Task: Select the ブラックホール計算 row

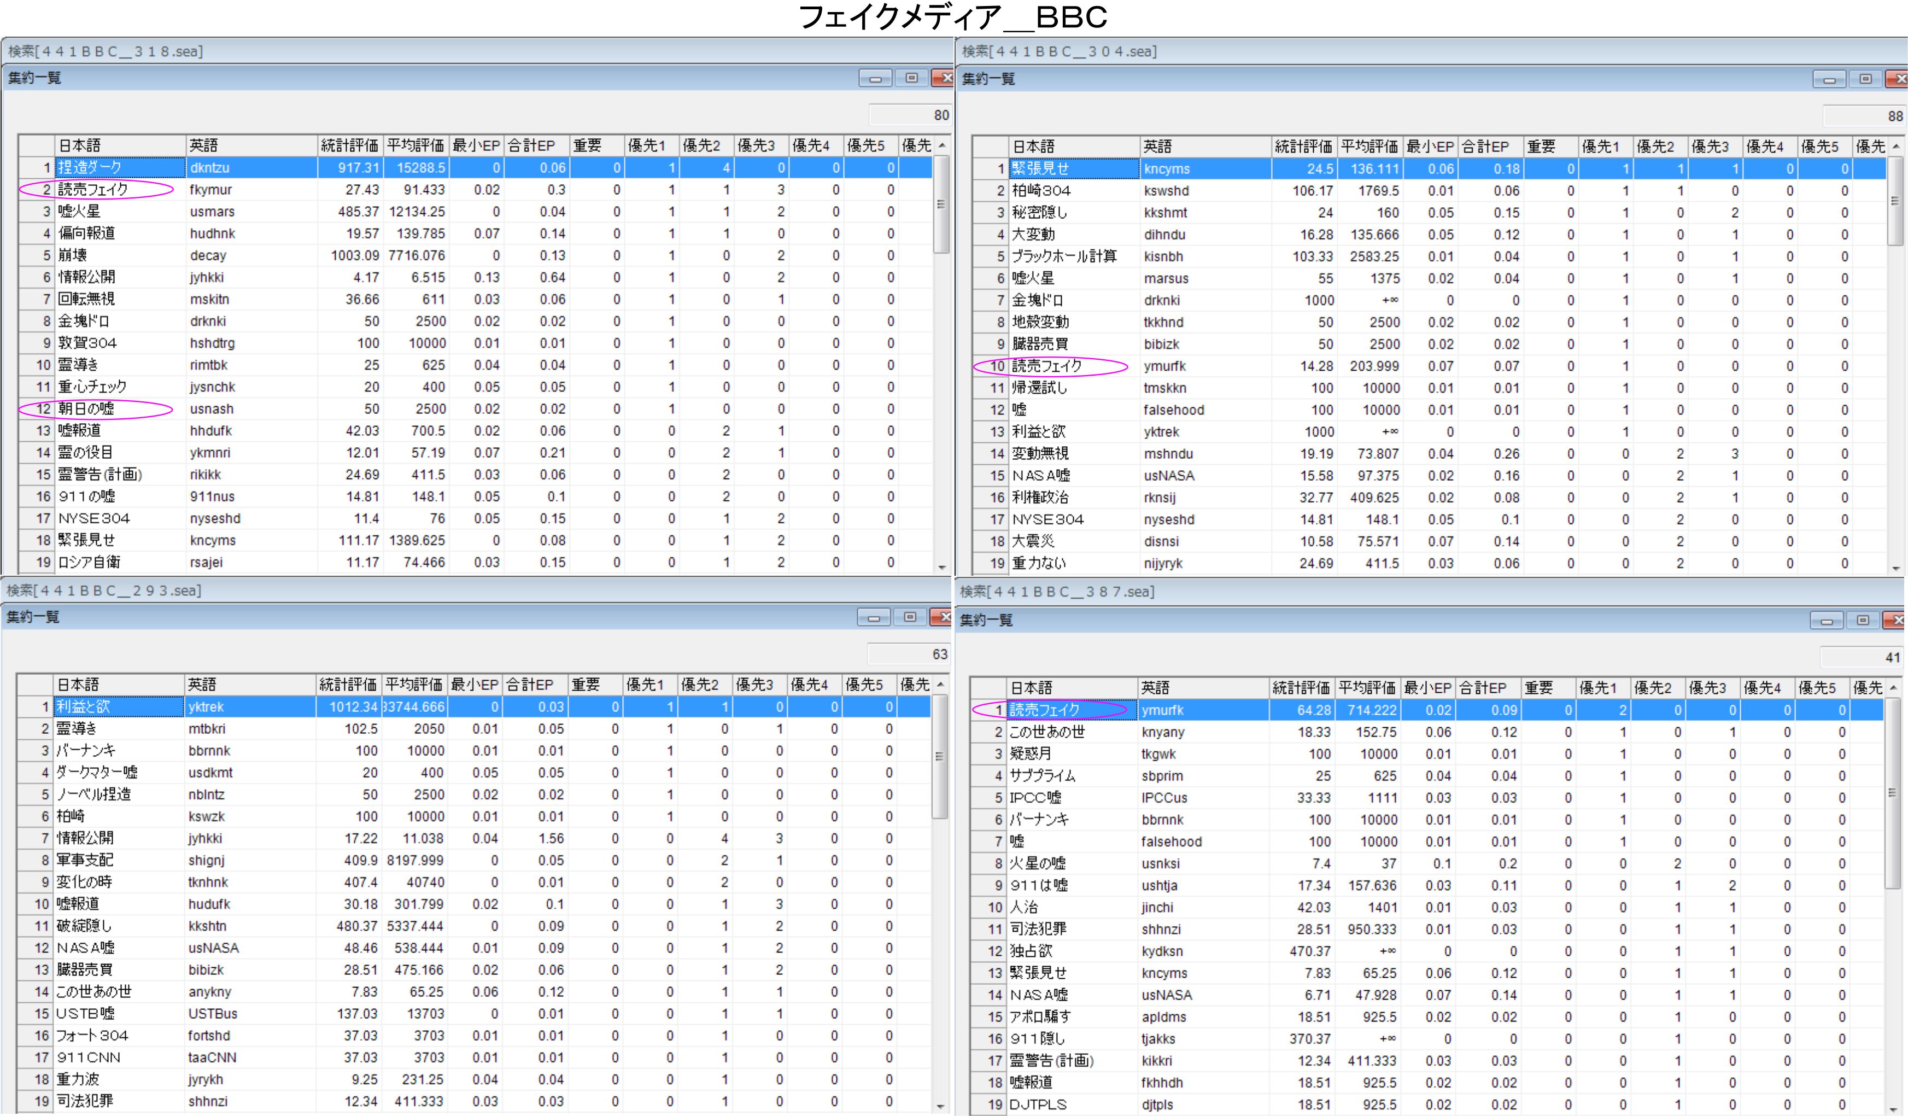Action: [x=1064, y=256]
